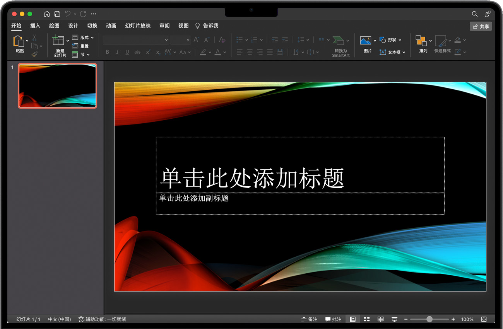This screenshot has width=503, height=329.
Task: Switch to the Animations (动画) tab
Action: (x=111, y=26)
